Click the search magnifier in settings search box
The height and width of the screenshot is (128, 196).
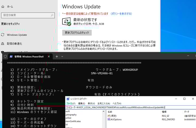52,15
